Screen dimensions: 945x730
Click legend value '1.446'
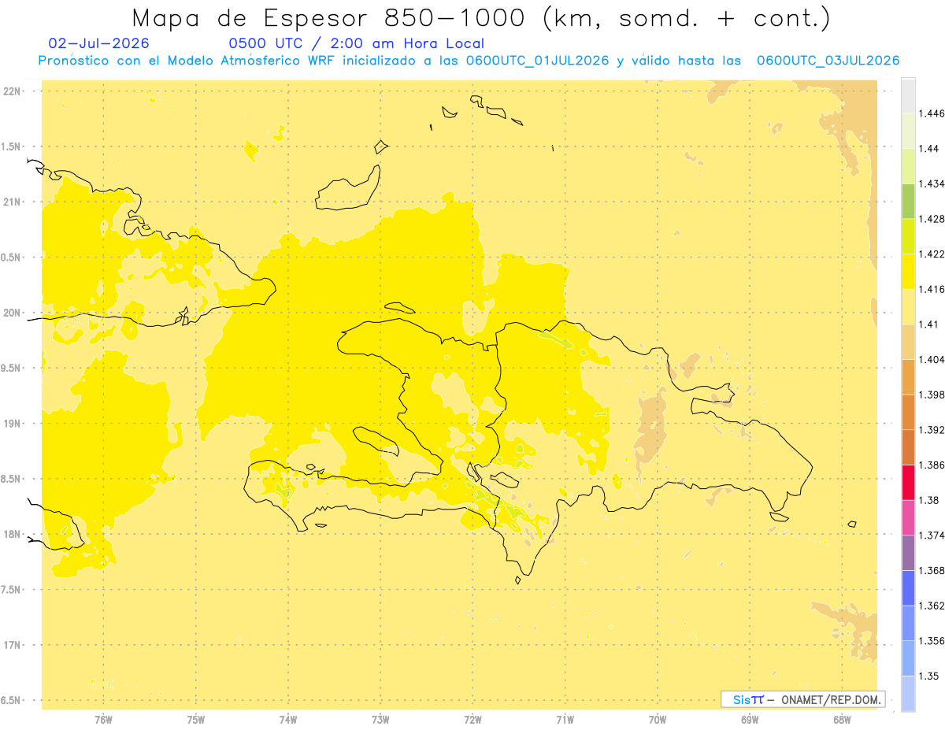[x=932, y=113]
